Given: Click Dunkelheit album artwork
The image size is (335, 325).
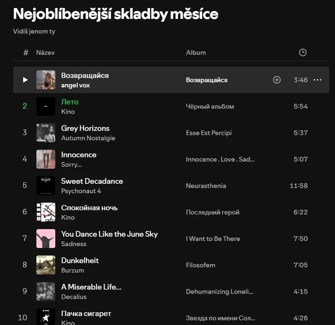Looking at the screenshot, I should tap(46, 265).
